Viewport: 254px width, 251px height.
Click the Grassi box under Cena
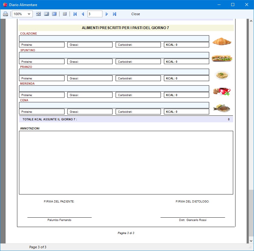[90, 112]
